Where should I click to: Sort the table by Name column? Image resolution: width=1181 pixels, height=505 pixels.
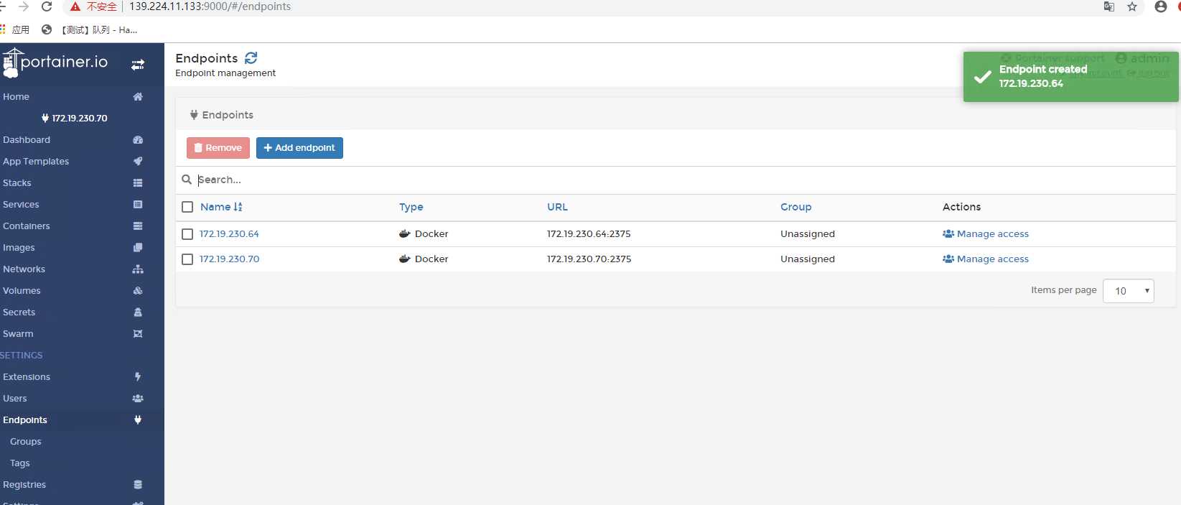[x=221, y=207]
